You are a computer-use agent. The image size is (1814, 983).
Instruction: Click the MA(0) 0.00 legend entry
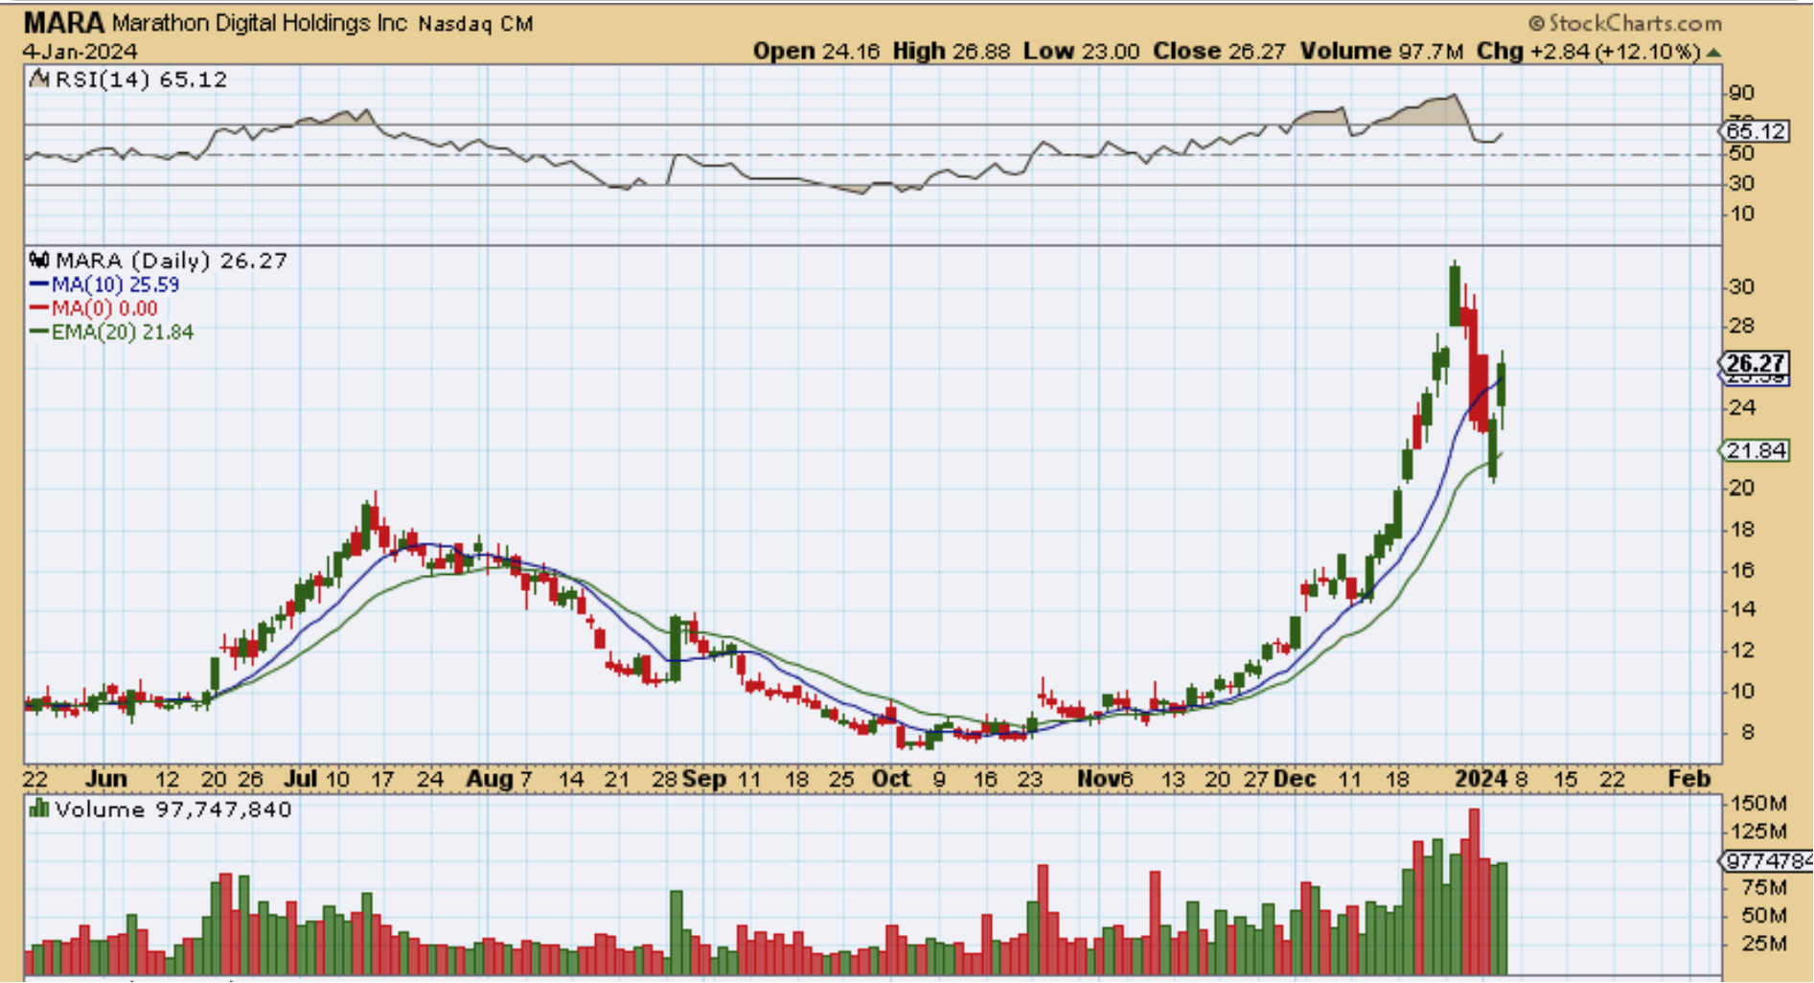click(104, 309)
